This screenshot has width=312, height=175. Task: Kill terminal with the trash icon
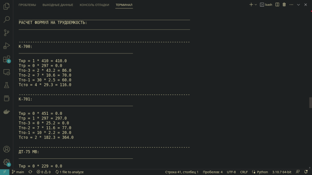point(284,5)
